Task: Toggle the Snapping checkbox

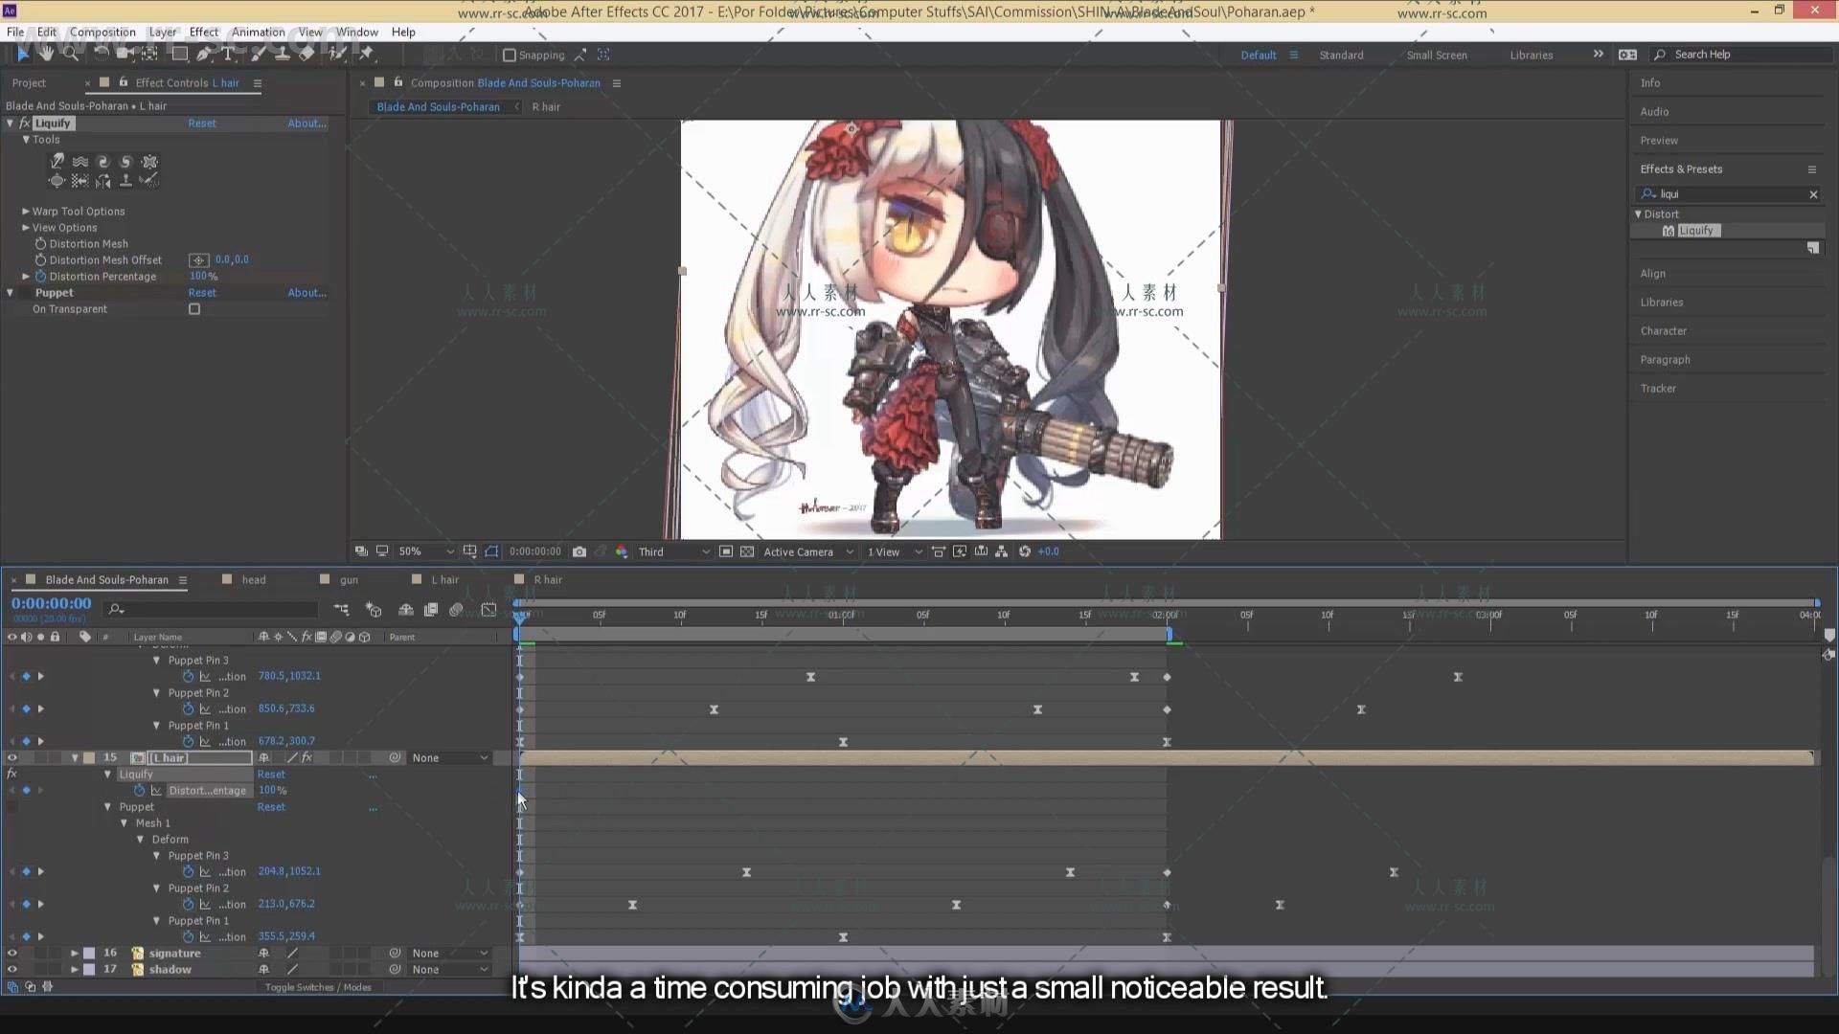Action: pos(510,56)
